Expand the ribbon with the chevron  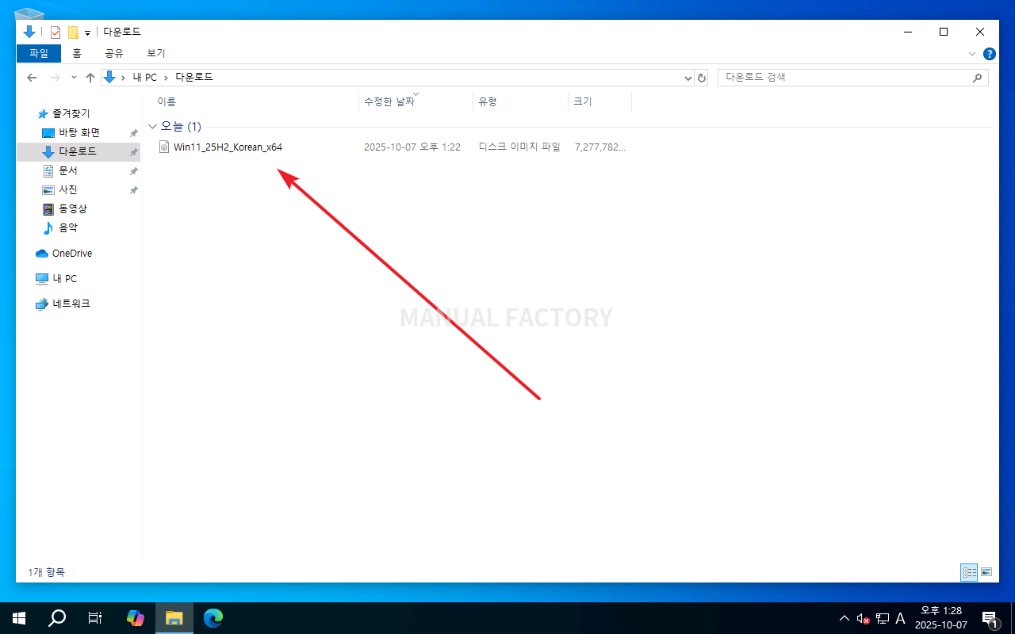(x=972, y=54)
